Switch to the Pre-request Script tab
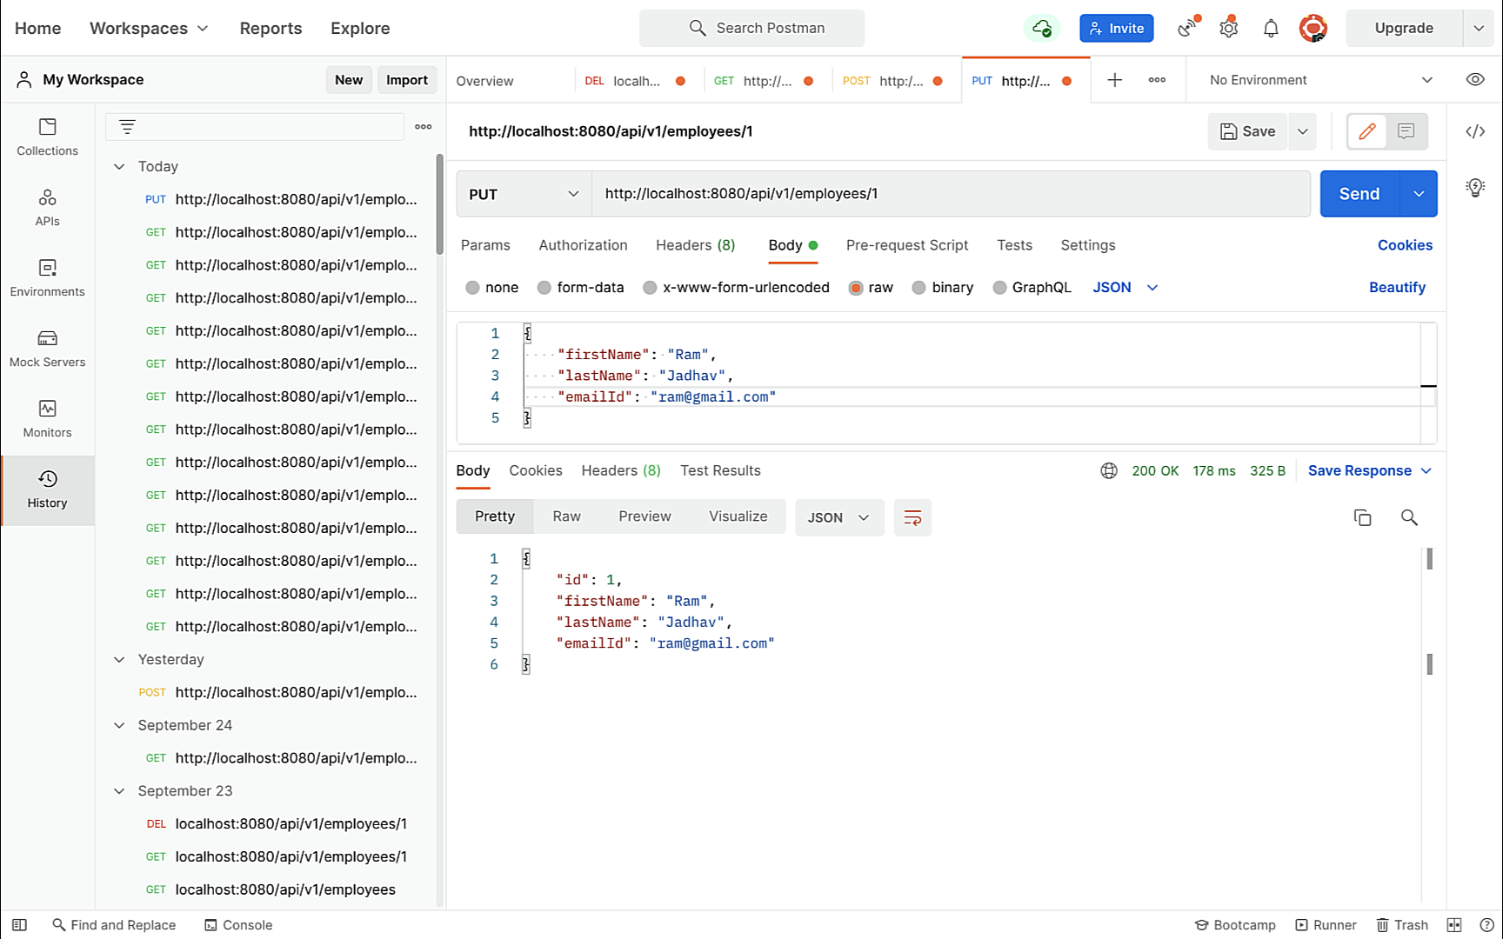The height and width of the screenshot is (939, 1503). pyautogui.click(x=906, y=245)
